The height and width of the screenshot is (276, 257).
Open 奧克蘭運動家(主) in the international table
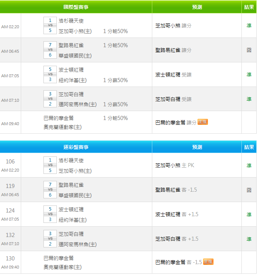pyautogui.click(x=62, y=127)
